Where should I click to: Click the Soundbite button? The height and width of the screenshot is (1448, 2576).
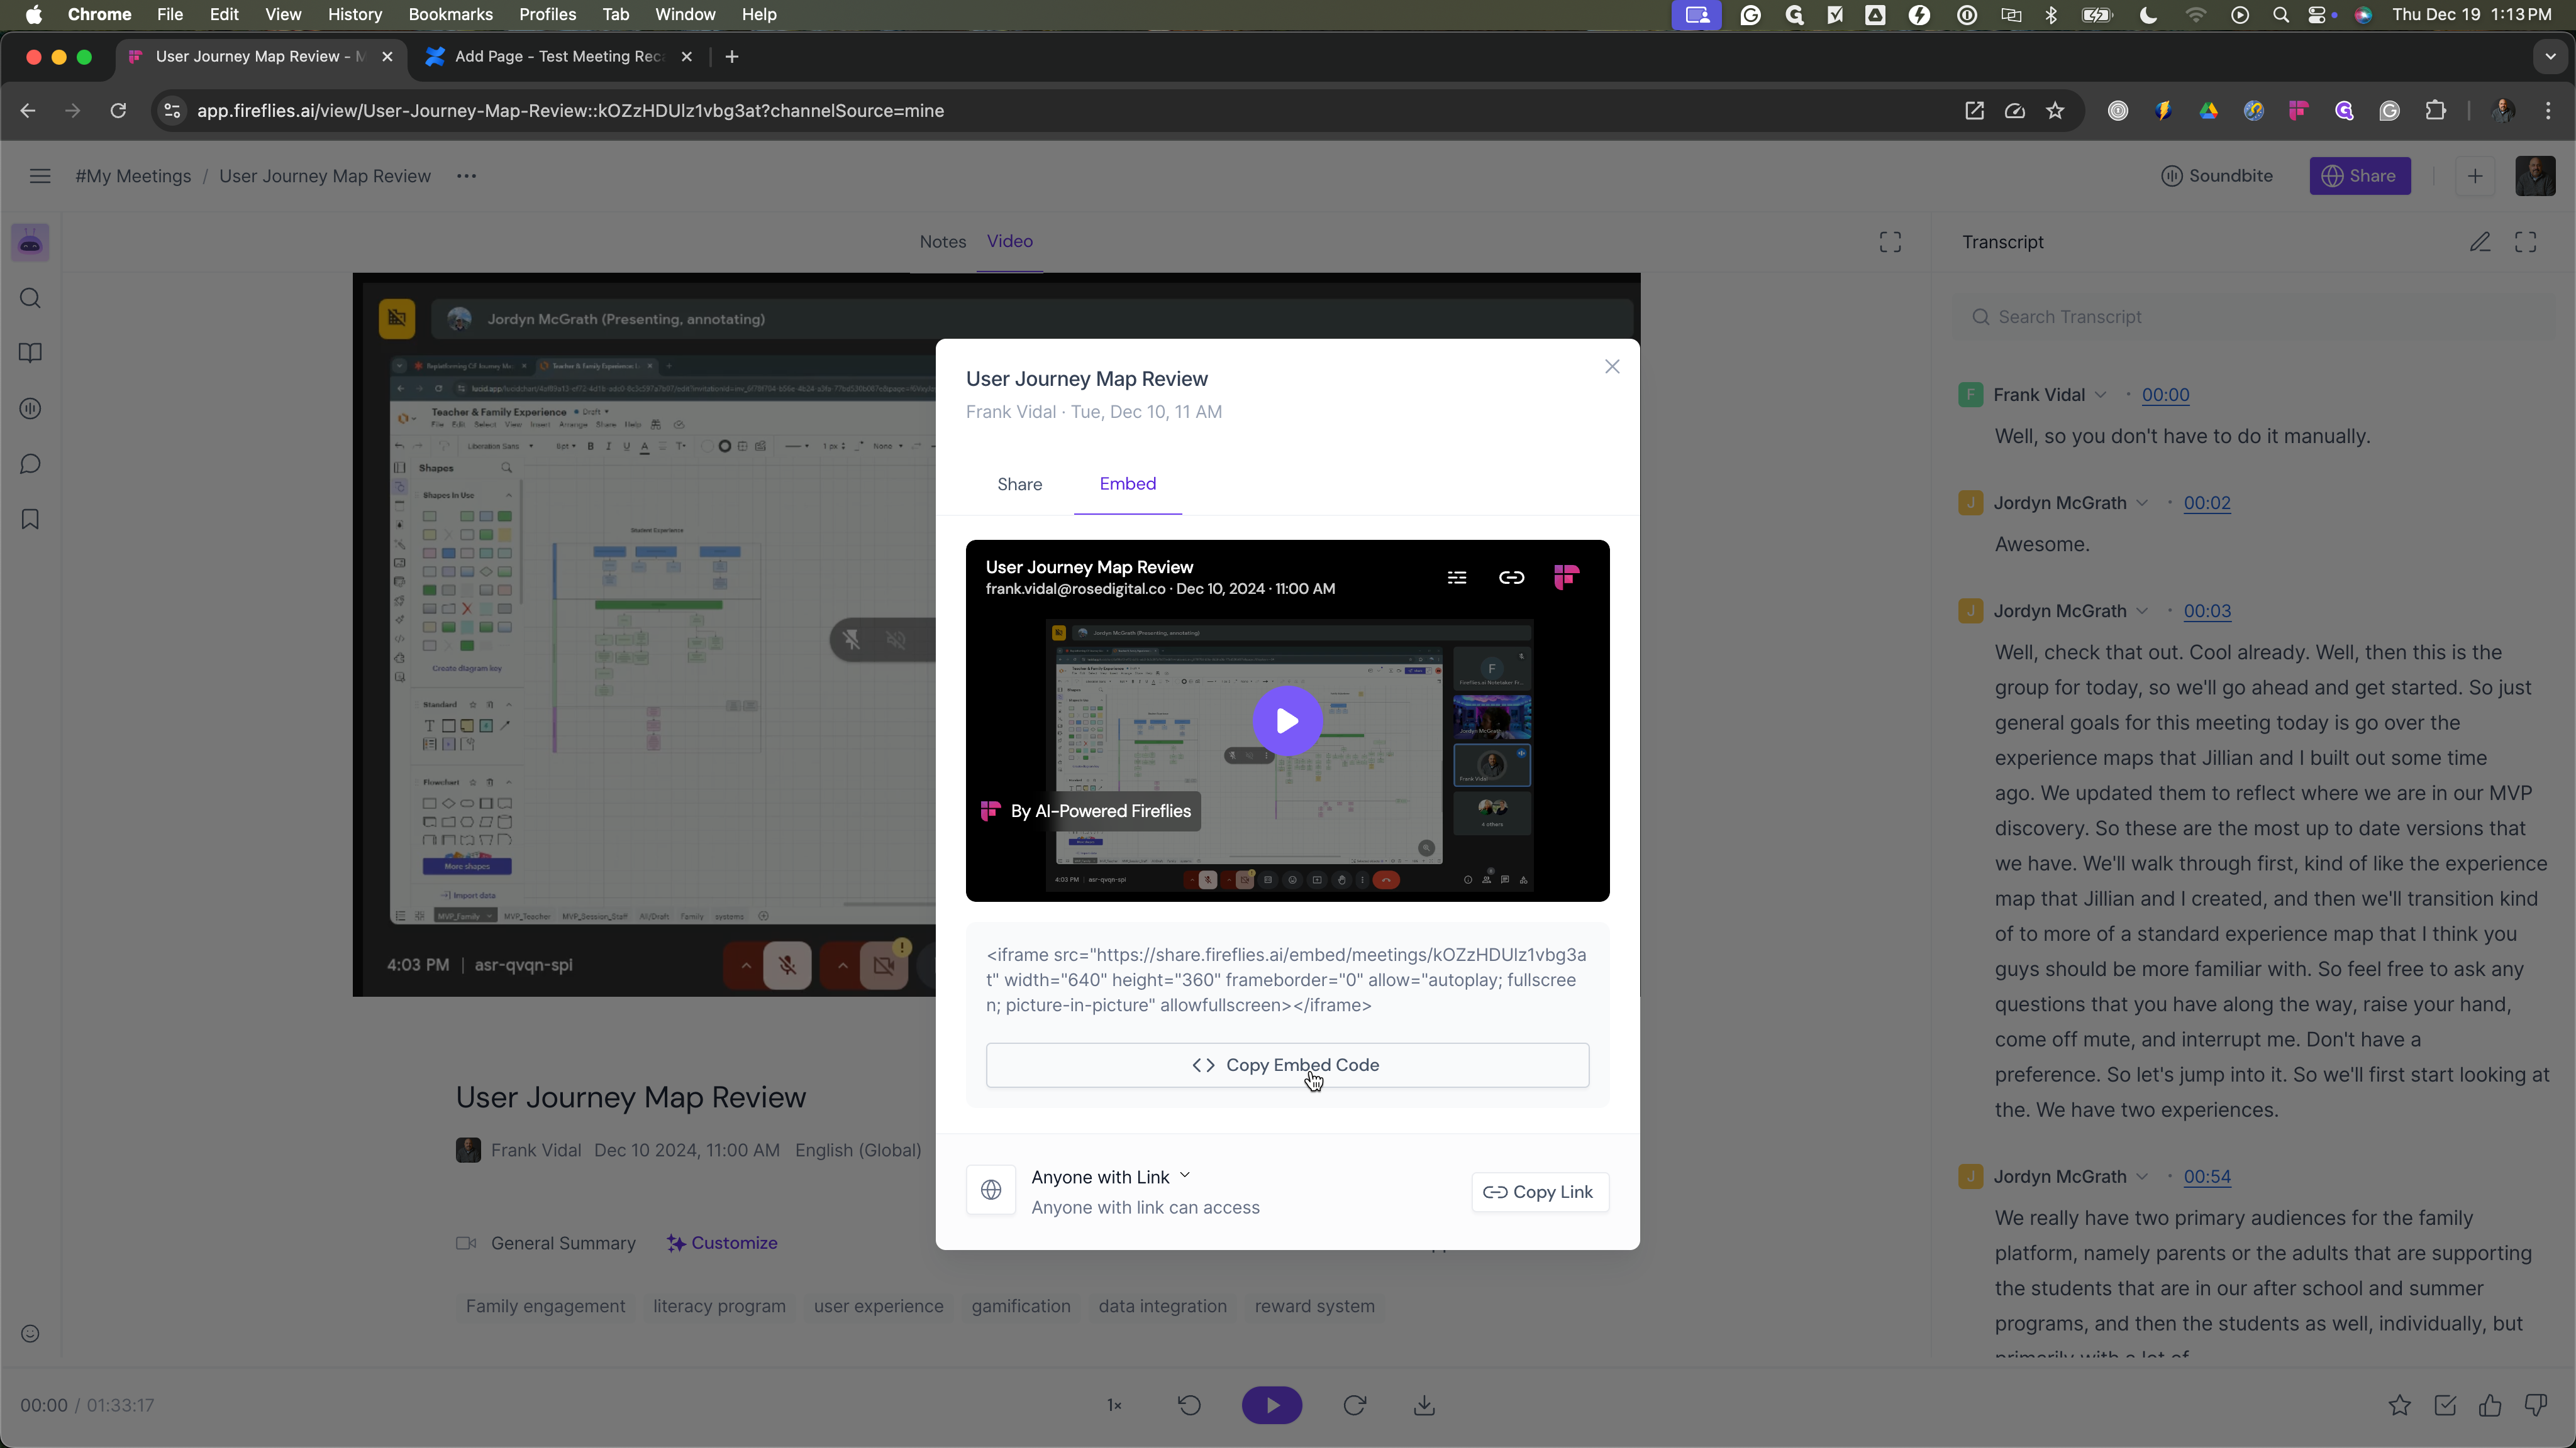2217,176
